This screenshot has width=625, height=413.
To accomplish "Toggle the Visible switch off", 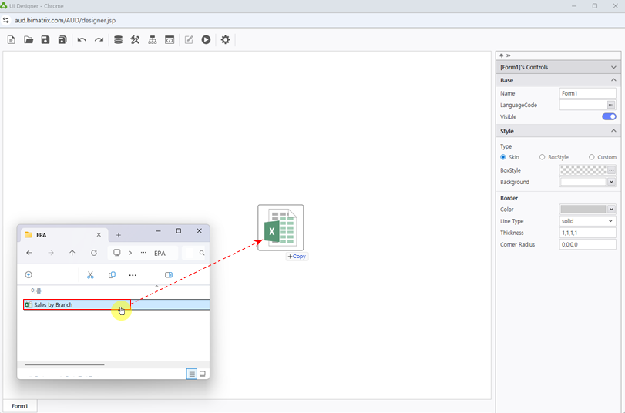I will pos(609,117).
